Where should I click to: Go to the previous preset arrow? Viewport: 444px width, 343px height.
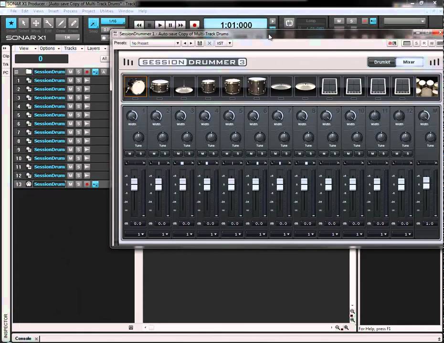[x=185, y=43]
